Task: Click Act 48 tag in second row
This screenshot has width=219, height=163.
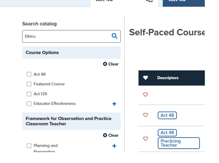Action: pyautogui.click(x=167, y=115)
